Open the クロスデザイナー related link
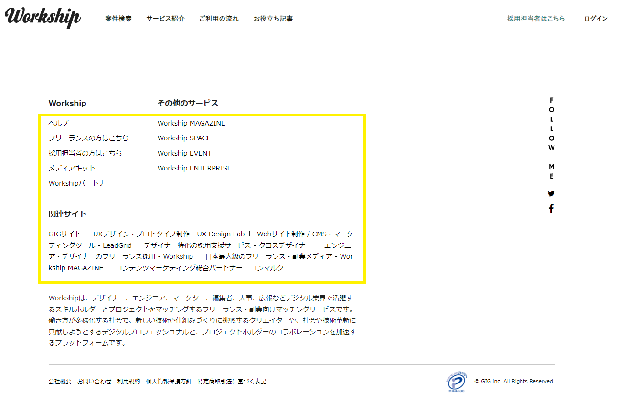Screen dimensions: 618x404 228,245
